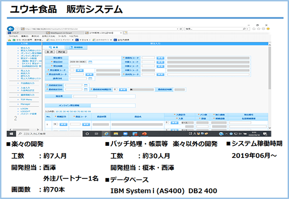Click the page scrollbar down arrow

[270, 128]
